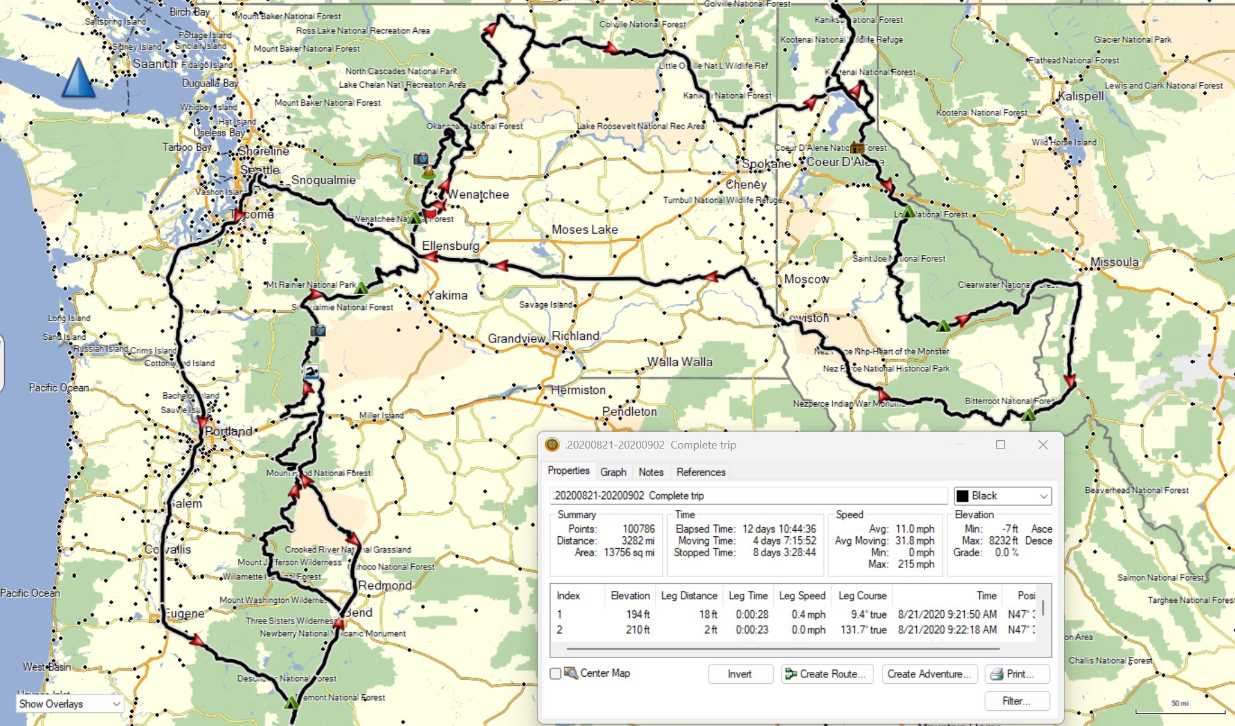Open the Notes tab
Image resolution: width=1235 pixels, height=726 pixels.
click(651, 472)
